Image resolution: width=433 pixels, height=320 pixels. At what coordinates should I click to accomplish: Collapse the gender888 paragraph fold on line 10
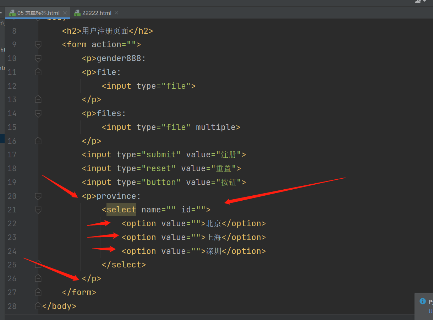click(38, 58)
